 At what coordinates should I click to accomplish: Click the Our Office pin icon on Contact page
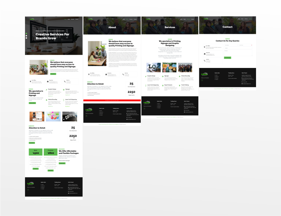pos(204,46)
